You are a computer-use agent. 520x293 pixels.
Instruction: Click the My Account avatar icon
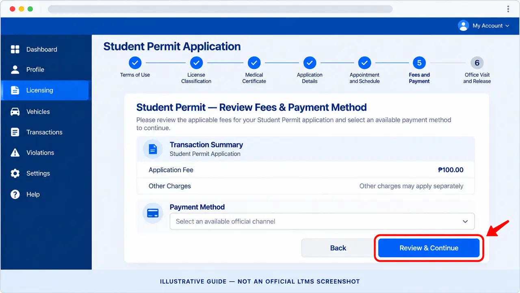(x=464, y=26)
